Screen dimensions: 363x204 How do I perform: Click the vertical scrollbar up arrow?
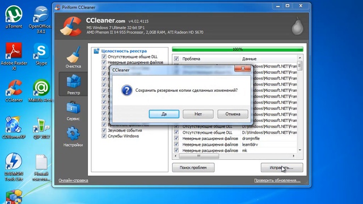[300, 58]
